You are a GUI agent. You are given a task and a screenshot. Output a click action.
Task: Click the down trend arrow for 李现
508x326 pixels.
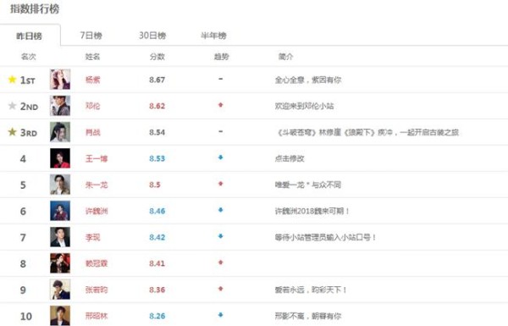(x=221, y=236)
